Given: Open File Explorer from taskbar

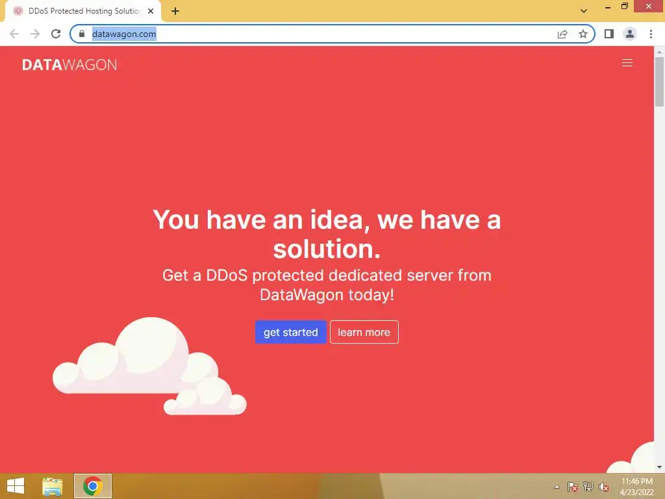Looking at the screenshot, I should click(x=52, y=486).
